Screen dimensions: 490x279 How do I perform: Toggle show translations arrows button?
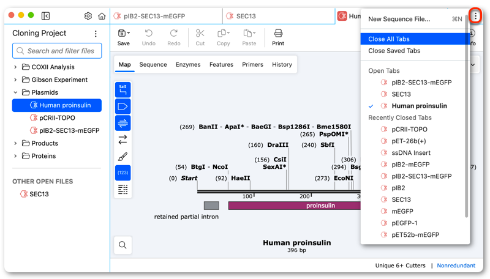click(123, 139)
